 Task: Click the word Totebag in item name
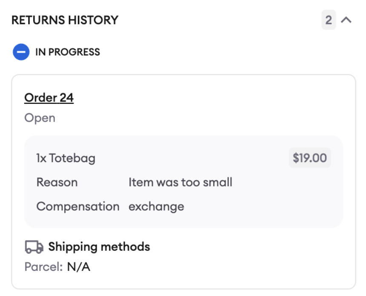(x=72, y=158)
